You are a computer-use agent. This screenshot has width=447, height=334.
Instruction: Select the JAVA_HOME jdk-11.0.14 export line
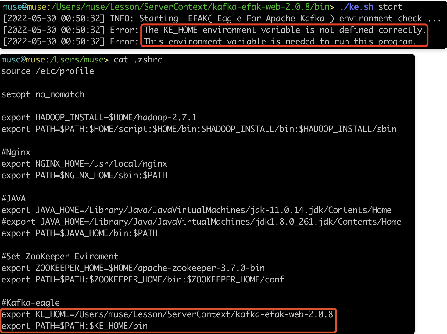(x=196, y=210)
